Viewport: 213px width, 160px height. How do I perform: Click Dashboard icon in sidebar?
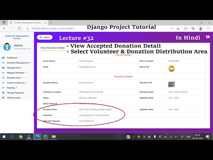(3, 58)
